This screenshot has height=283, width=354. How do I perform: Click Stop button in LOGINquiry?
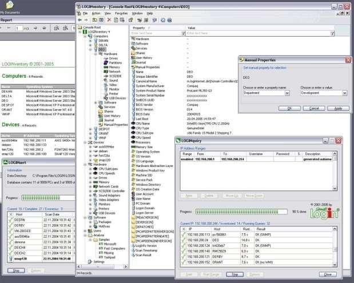click(235, 274)
